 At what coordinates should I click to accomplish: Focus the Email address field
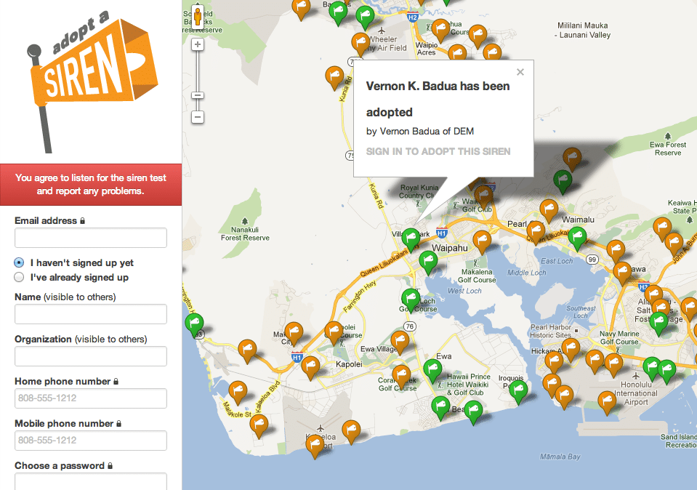point(91,238)
